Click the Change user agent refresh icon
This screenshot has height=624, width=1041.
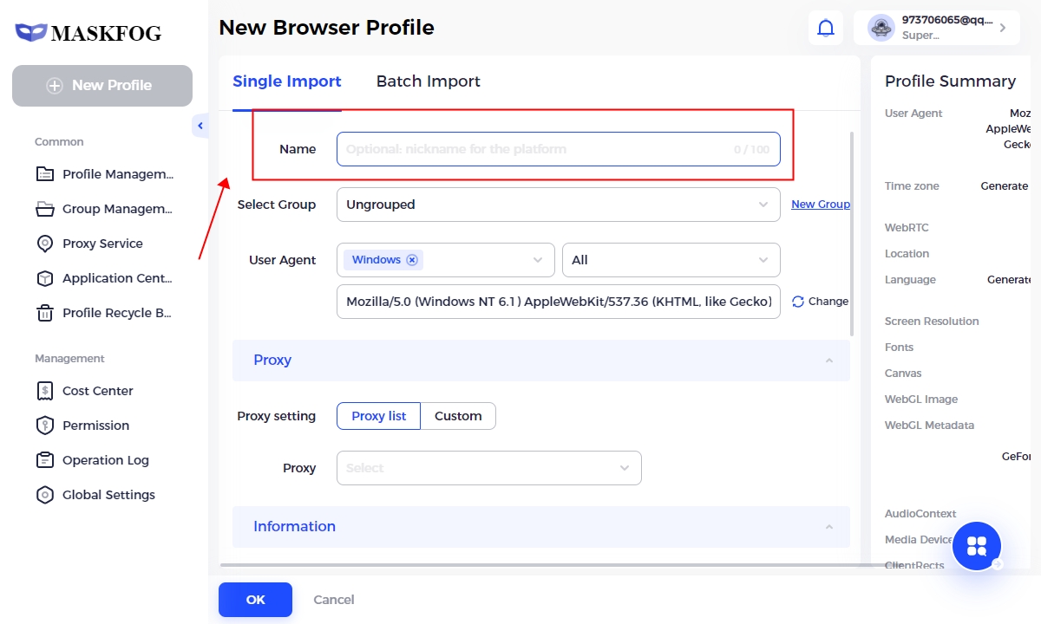coord(798,302)
